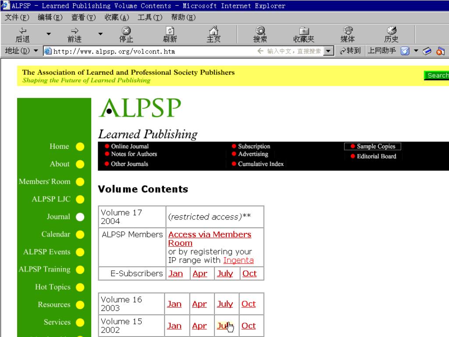Open E-Subscribers Oct issue link

tap(249, 274)
